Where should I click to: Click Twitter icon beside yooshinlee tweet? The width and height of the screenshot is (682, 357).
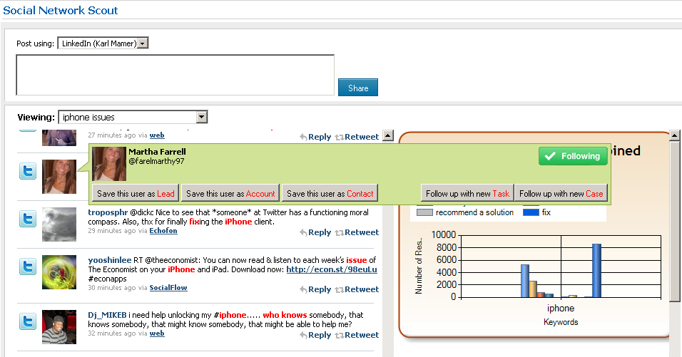click(28, 267)
